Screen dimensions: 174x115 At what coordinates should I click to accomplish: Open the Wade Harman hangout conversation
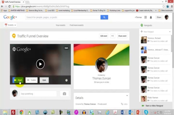click(x=155, y=99)
